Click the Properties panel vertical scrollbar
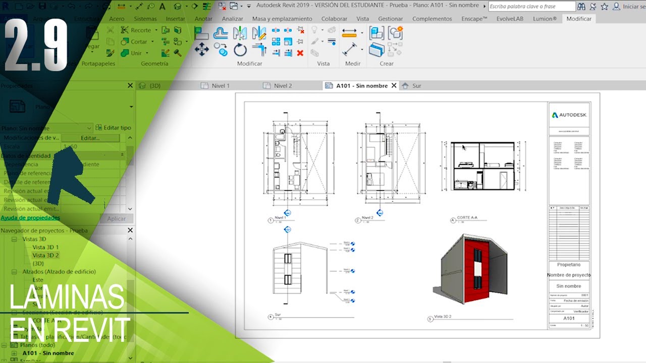 (x=130, y=156)
